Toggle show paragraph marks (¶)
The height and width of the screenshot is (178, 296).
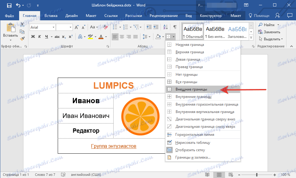[x=175, y=27]
